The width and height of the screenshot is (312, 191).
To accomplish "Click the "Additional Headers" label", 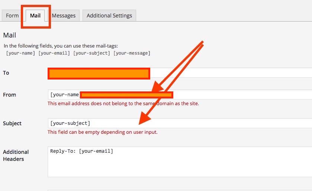I will coord(16,155).
